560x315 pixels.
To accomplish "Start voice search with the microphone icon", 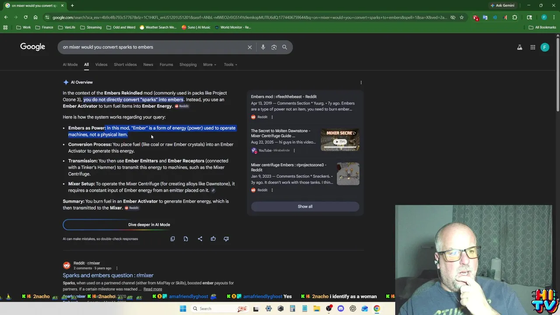I will 263,47.
